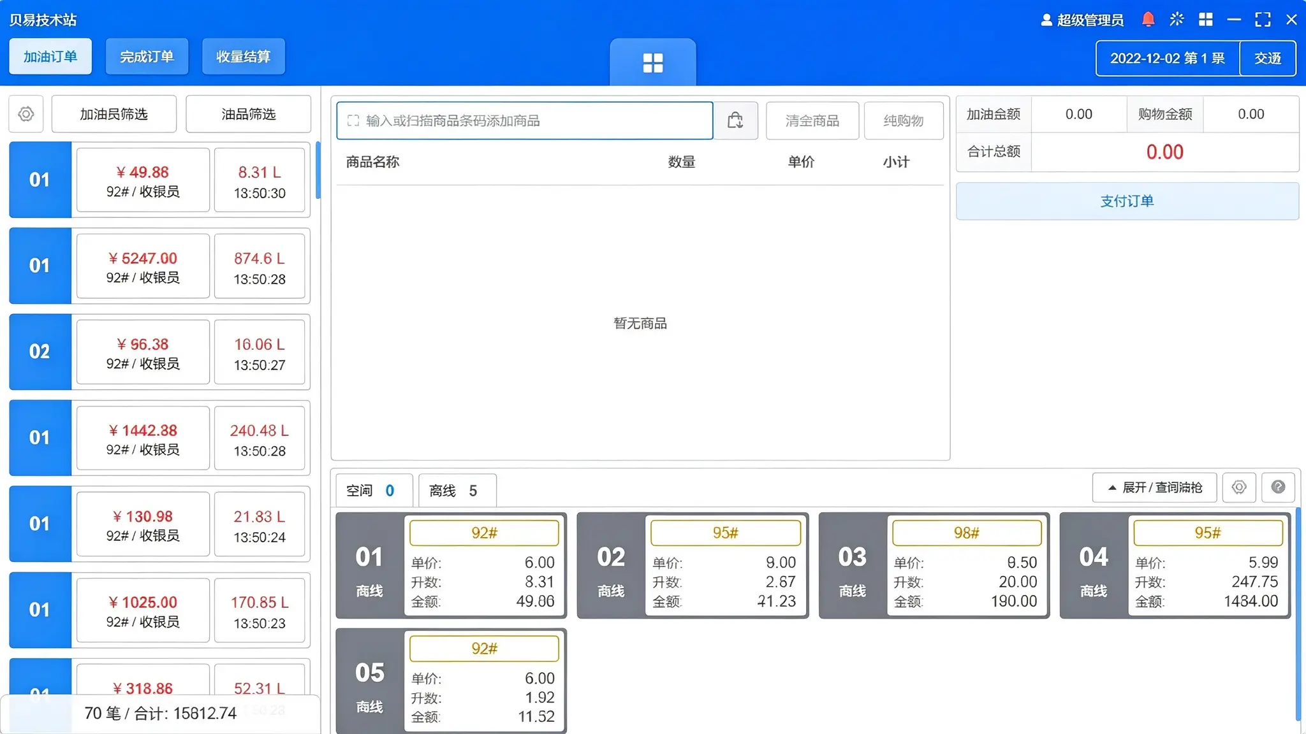Switch to the 加油订单 tab
Viewport: 1306px width, 734px height.
tap(50, 57)
